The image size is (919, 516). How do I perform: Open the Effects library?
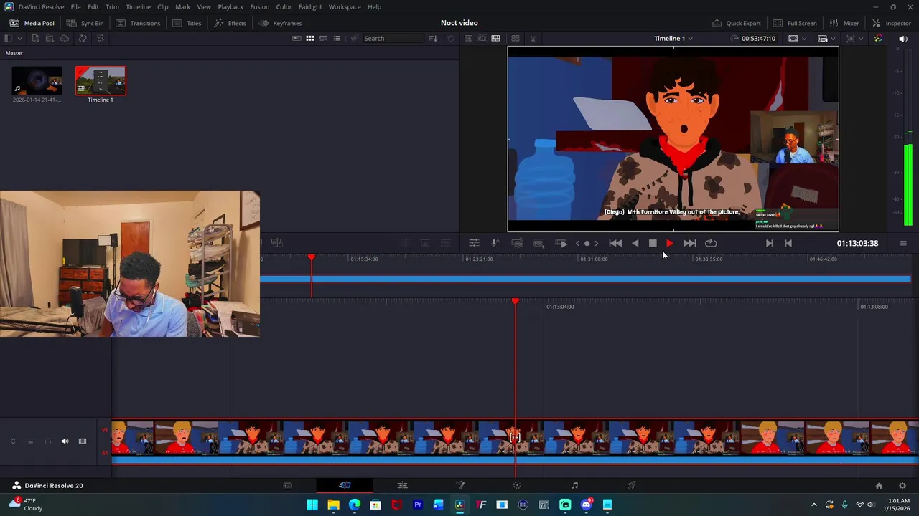230,23
